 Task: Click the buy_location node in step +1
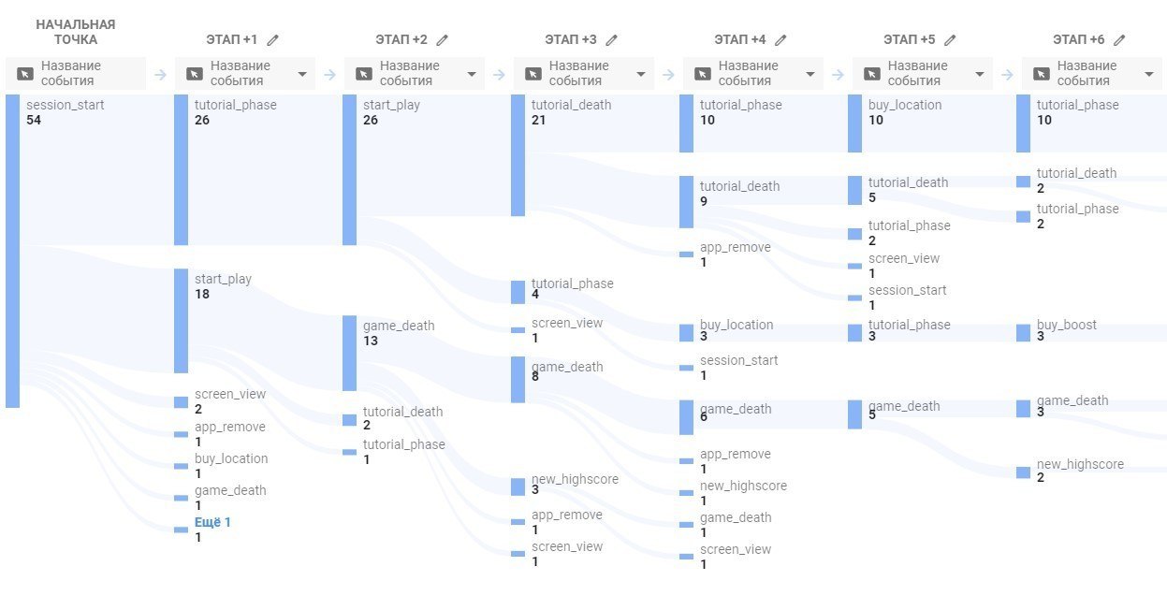pos(181,466)
